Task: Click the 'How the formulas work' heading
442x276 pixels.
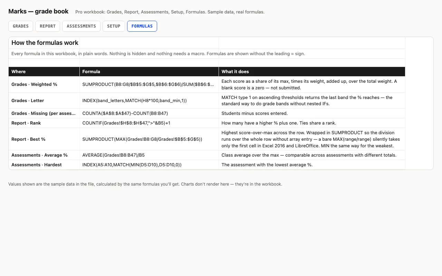Action: point(45,43)
